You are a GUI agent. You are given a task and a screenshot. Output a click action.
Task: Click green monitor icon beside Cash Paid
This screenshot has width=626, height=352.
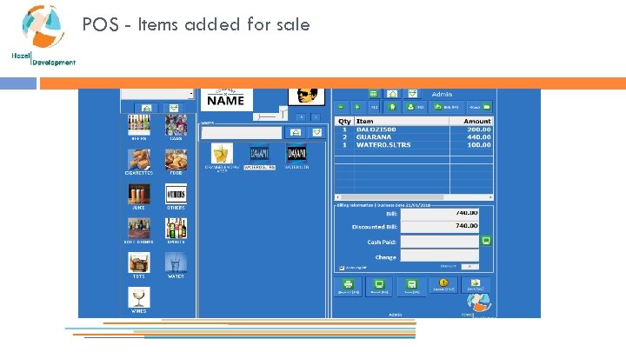(486, 241)
